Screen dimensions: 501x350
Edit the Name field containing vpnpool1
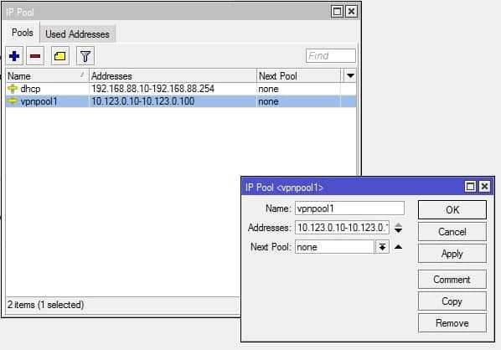[349, 208]
